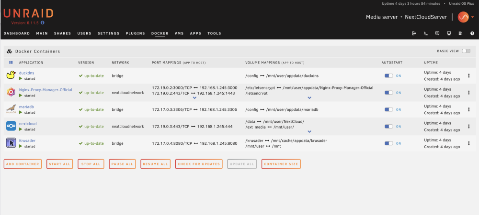Click the Pause All button
This screenshot has height=215, width=479.
122,164
